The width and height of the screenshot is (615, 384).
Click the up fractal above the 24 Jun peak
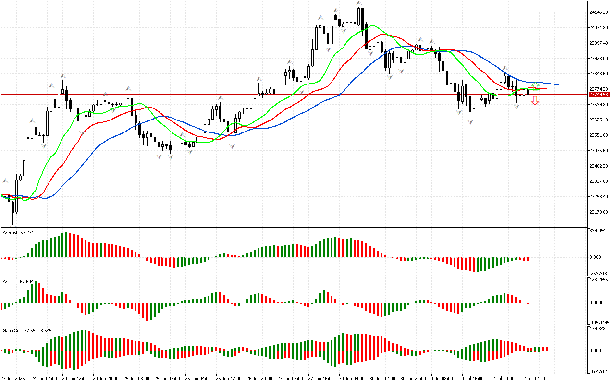pos(63,76)
